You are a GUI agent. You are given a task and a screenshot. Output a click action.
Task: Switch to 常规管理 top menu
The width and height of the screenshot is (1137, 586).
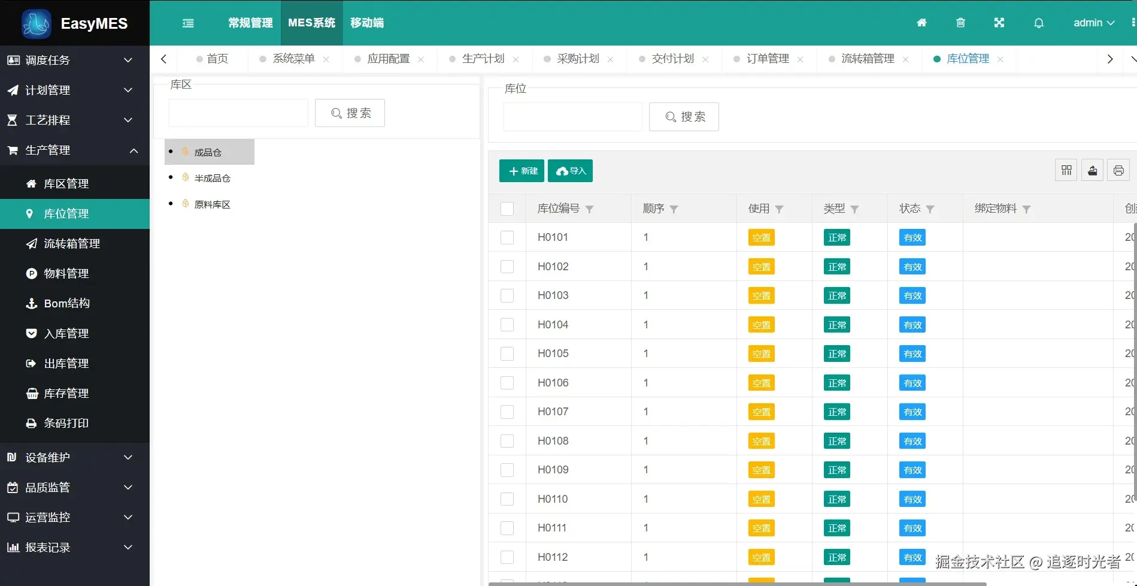(x=250, y=23)
